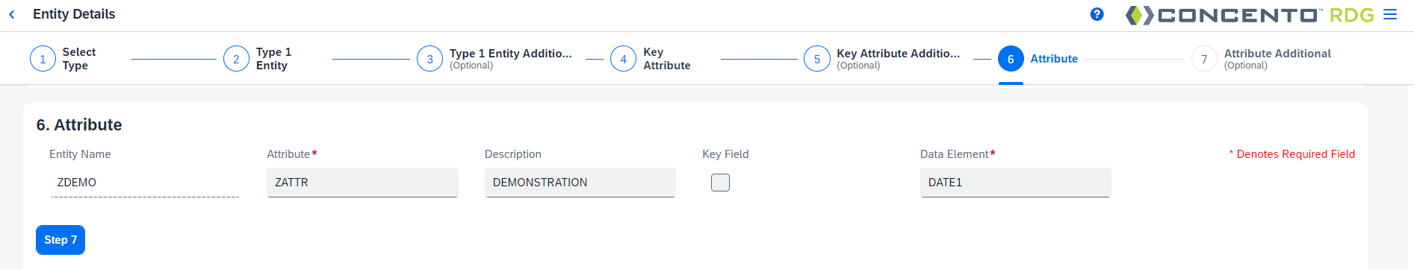This screenshot has width=1414, height=269.
Task: Click the Data Element field containing DATE1
Action: pyautogui.click(x=1016, y=183)
